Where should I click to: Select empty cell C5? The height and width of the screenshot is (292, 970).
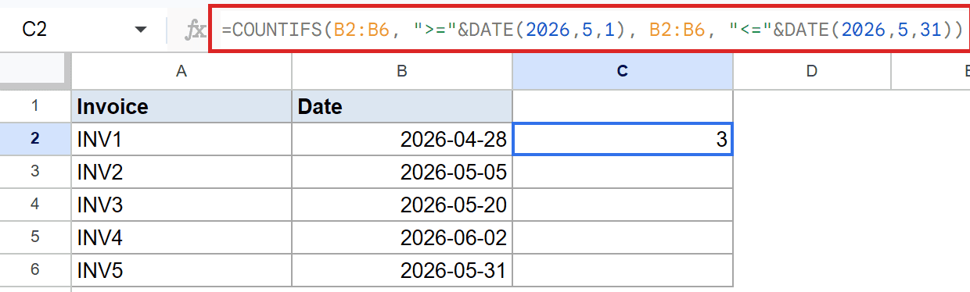(x=623, y=238)
